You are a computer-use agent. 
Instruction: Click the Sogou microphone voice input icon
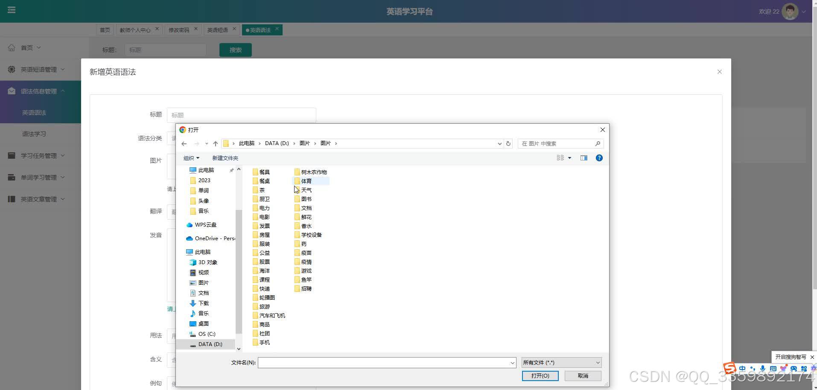[763, 368]
